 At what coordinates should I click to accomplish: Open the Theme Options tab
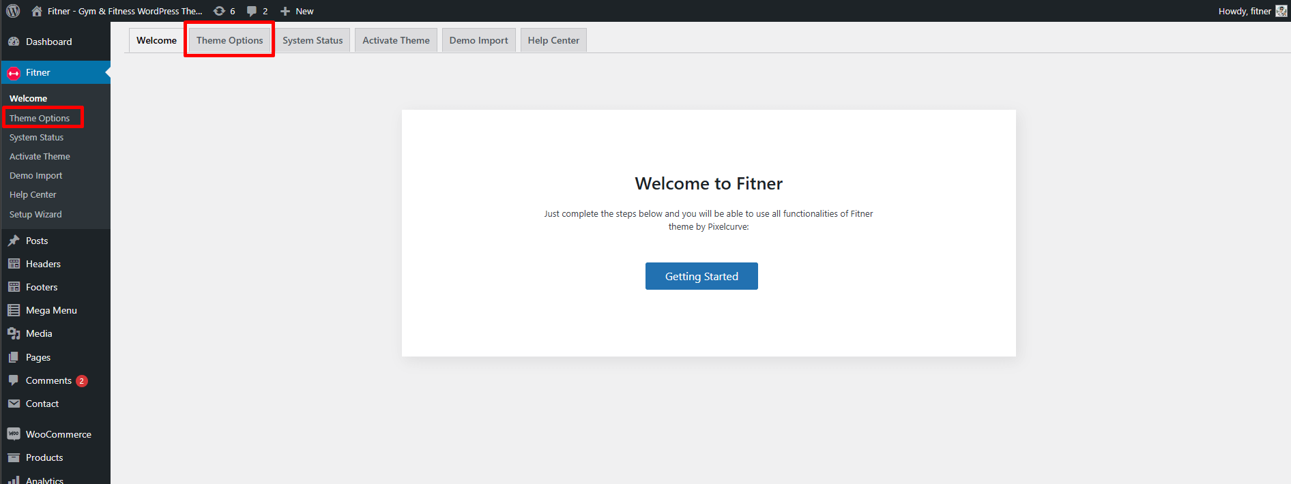230,40
